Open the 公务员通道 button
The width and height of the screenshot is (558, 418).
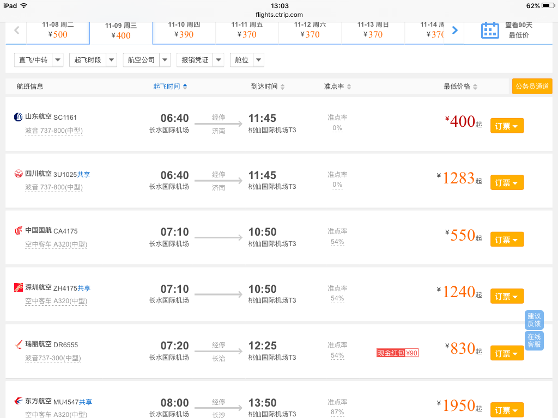tap(532, 87)
